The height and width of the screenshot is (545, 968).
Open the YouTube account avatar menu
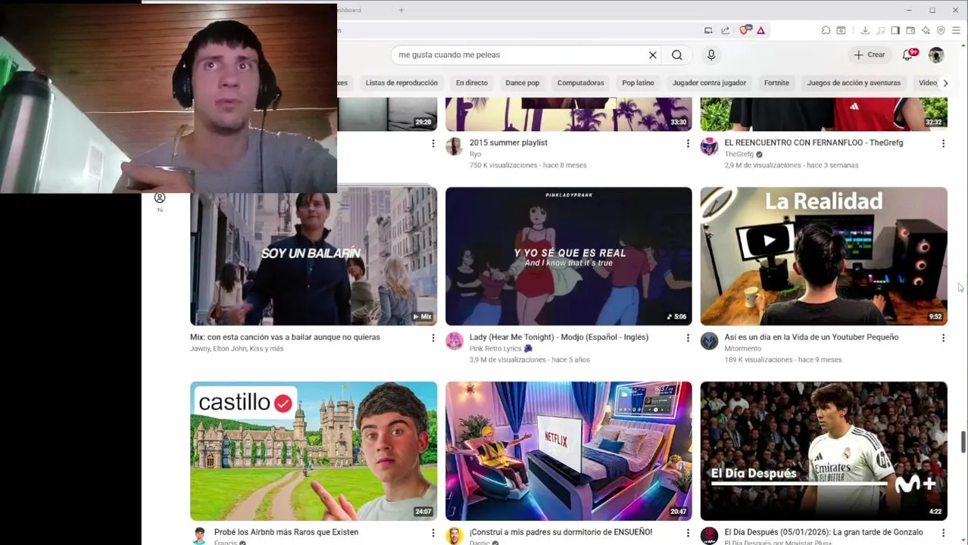click(936, 54)
